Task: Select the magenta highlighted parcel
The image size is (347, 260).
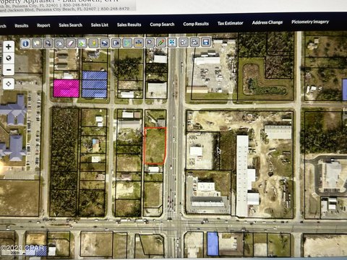Action: tap(66, 88)
